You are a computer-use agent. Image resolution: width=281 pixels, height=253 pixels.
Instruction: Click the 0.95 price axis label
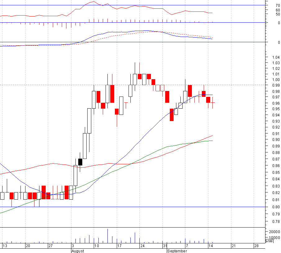pyautogui.click(x=276, y=109)
